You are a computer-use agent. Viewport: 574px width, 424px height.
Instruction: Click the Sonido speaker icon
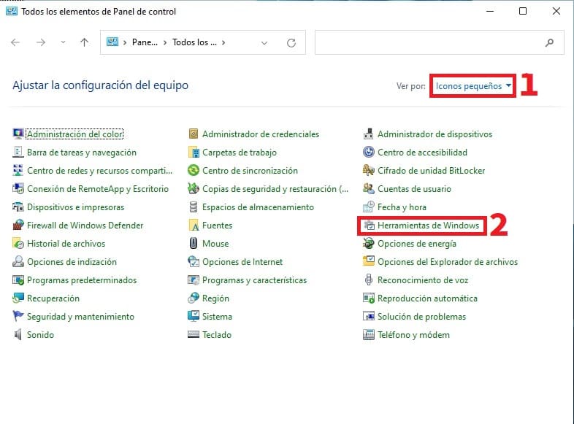pyautogui.click(x=18, y=335)
